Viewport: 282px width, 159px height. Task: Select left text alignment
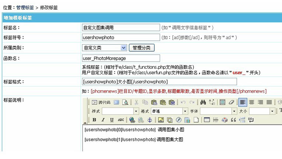243,102
